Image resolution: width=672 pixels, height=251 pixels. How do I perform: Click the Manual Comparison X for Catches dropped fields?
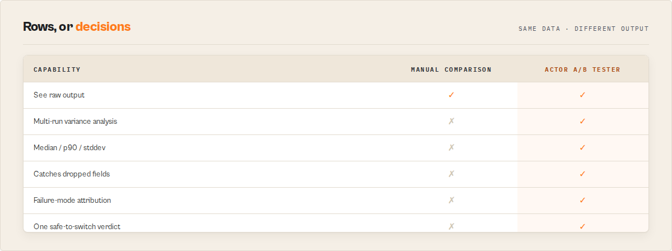pos(451,174)
